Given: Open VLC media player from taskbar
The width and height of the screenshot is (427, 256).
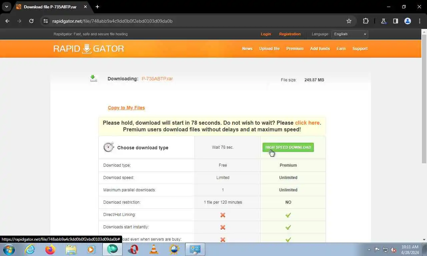Looking at the screenshot, I should [154, 249].
